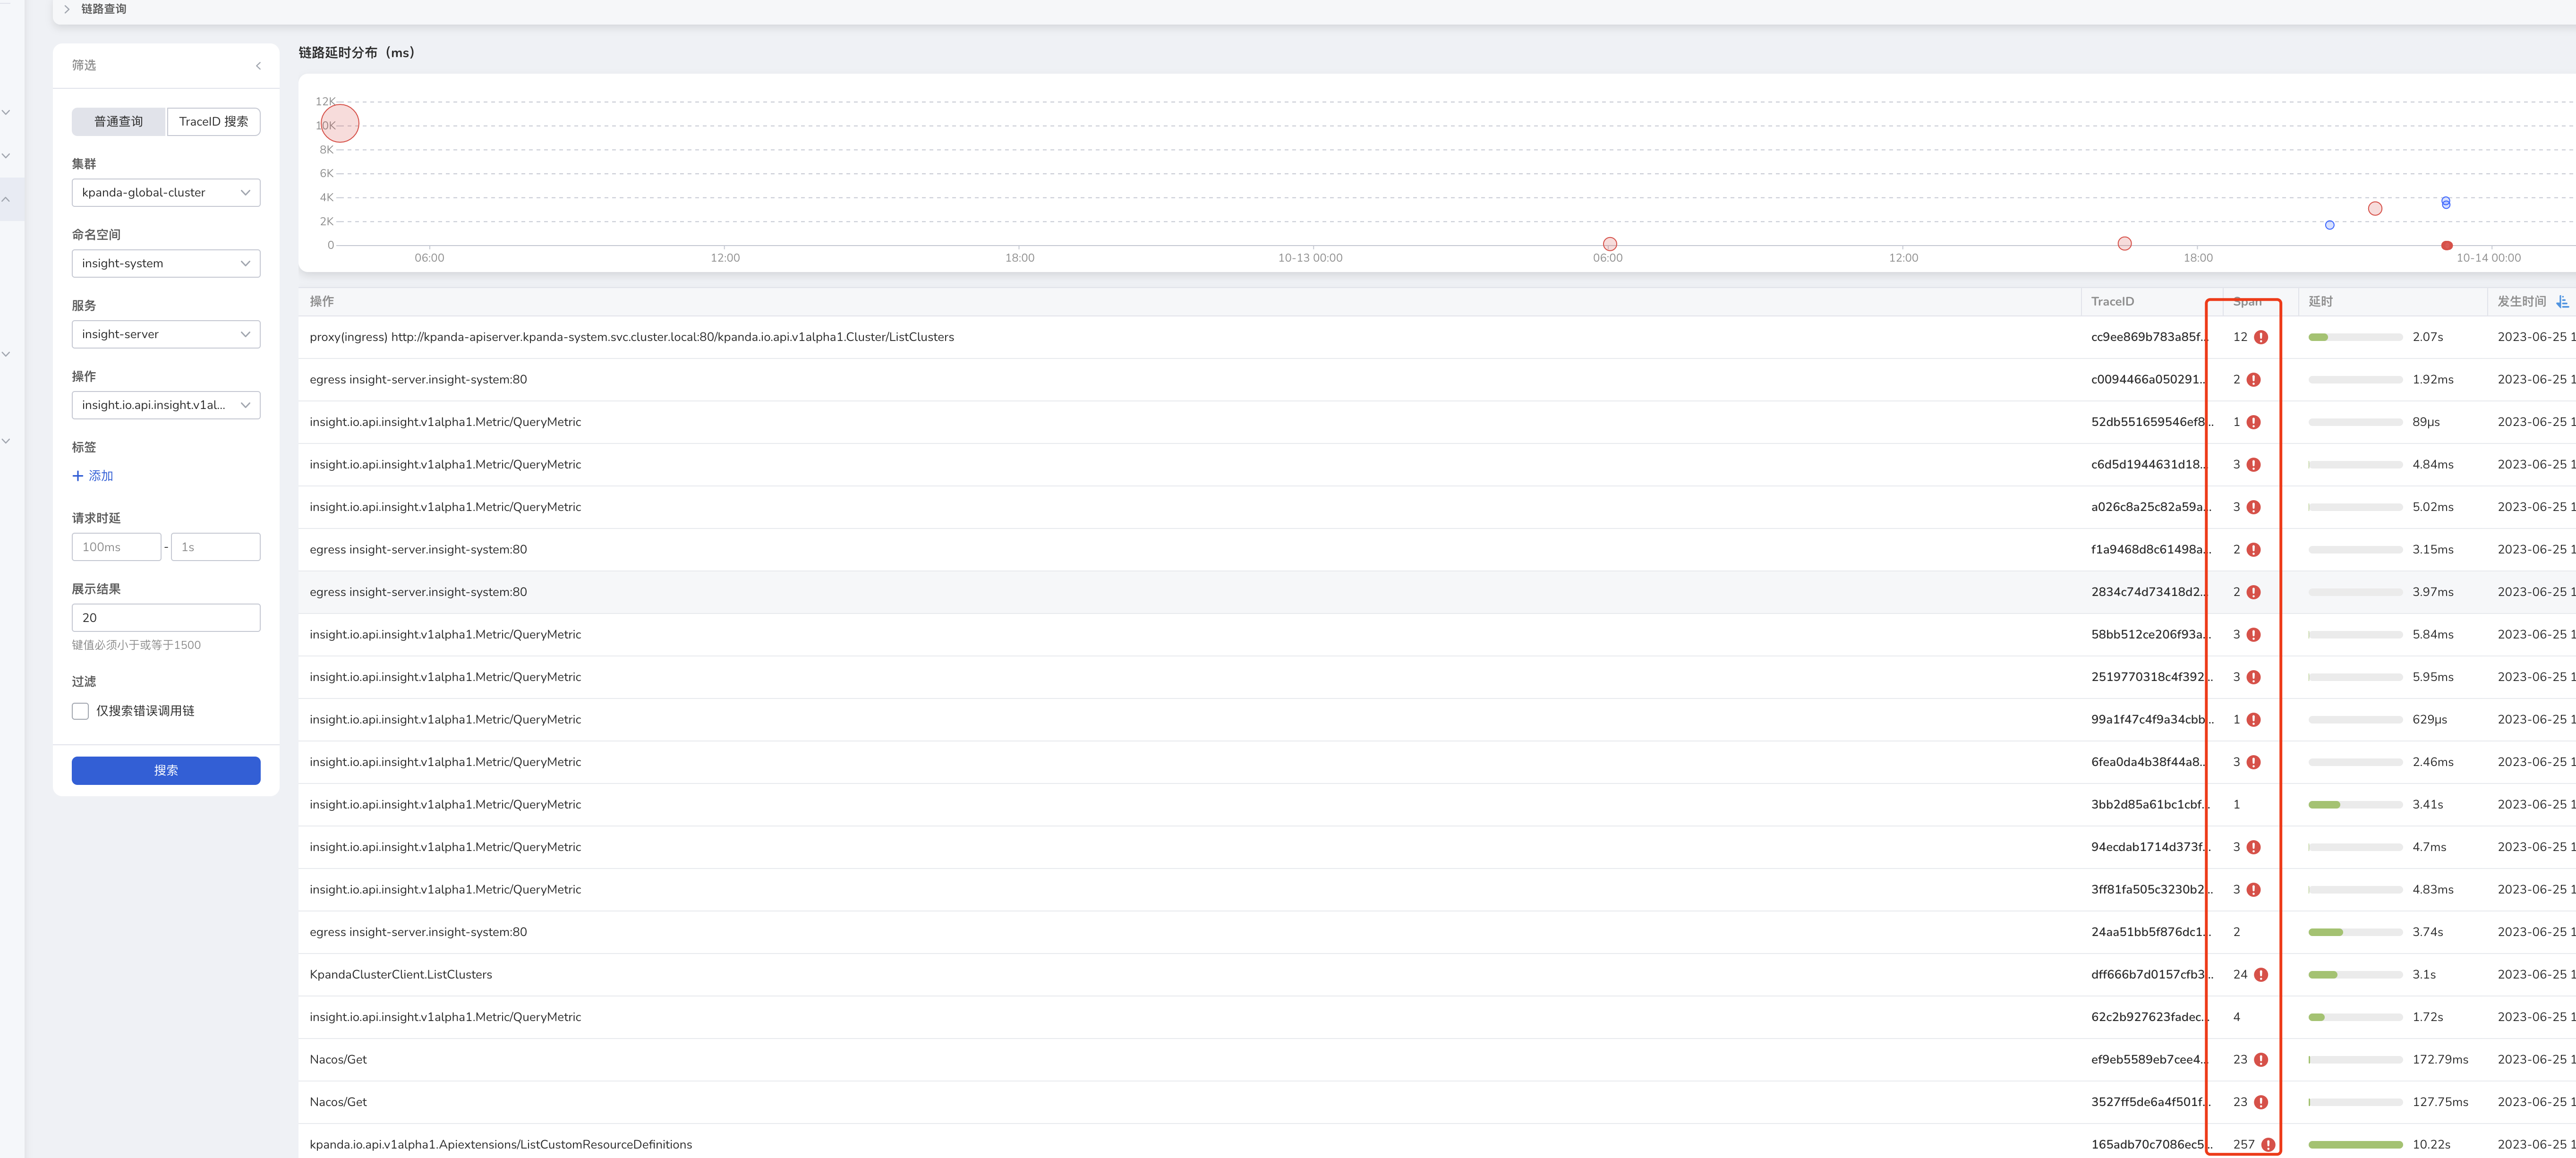The height and width of the screenshot is (1158, 2576).
Task: Click error icon in 3527ff5de6a4f501f row
Action: coord(2261,1102)
